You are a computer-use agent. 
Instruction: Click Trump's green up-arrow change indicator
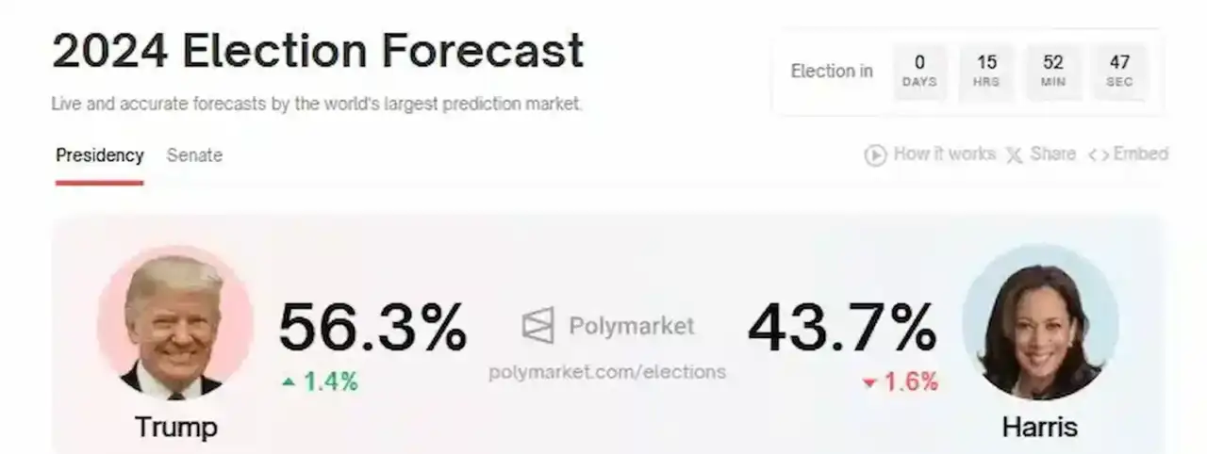pos(288,381)
